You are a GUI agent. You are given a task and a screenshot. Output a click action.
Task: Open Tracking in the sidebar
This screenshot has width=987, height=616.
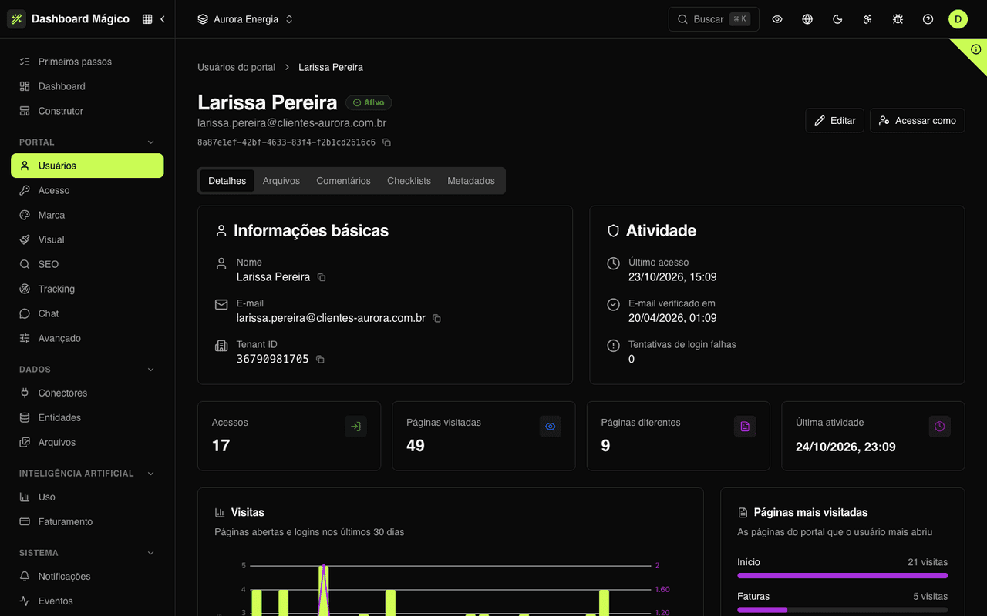87,289
